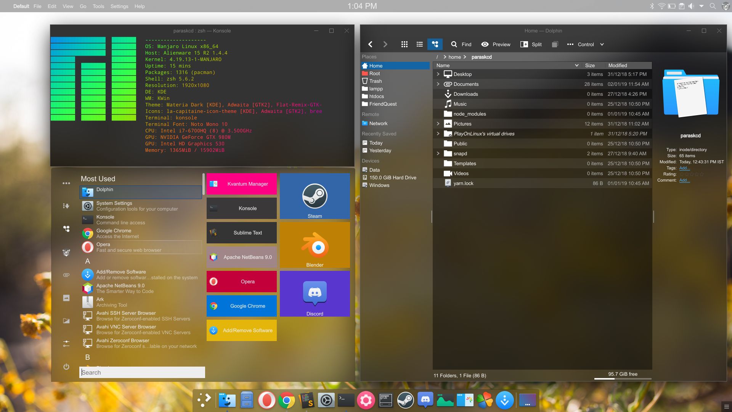Click Add link next to Tags
This screenshot has height=412, width=732.
[x=684, y=168]
